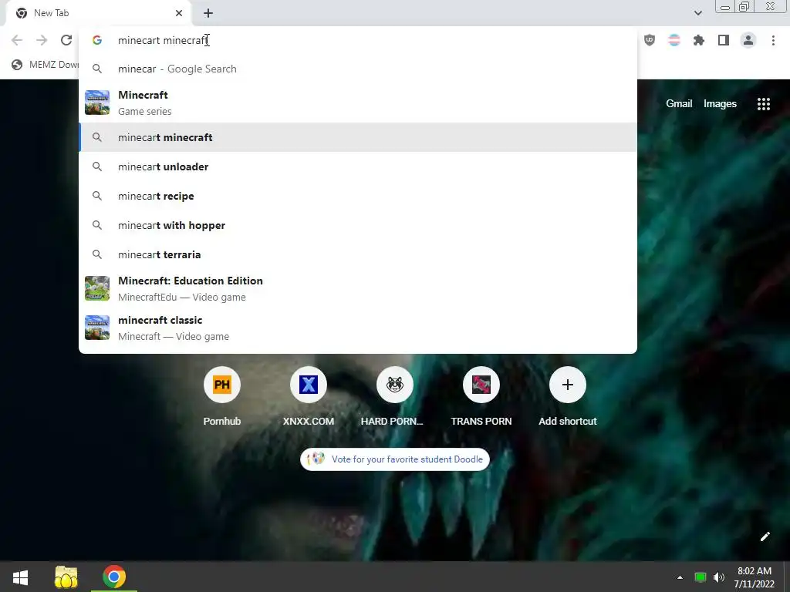Reload the page using the refresh icon
790x592 pixels.
66,40
